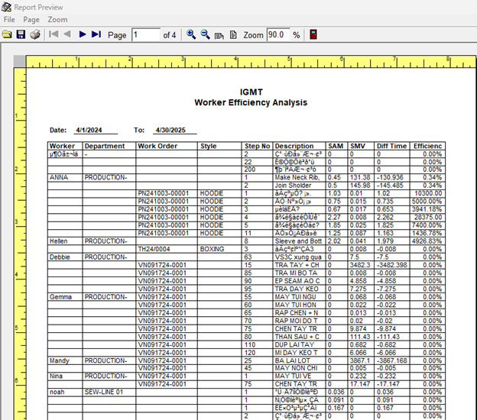Viewport: 477px width, 420px height.
Task: Go to next page arrow
Action: (x=82, y=34)
